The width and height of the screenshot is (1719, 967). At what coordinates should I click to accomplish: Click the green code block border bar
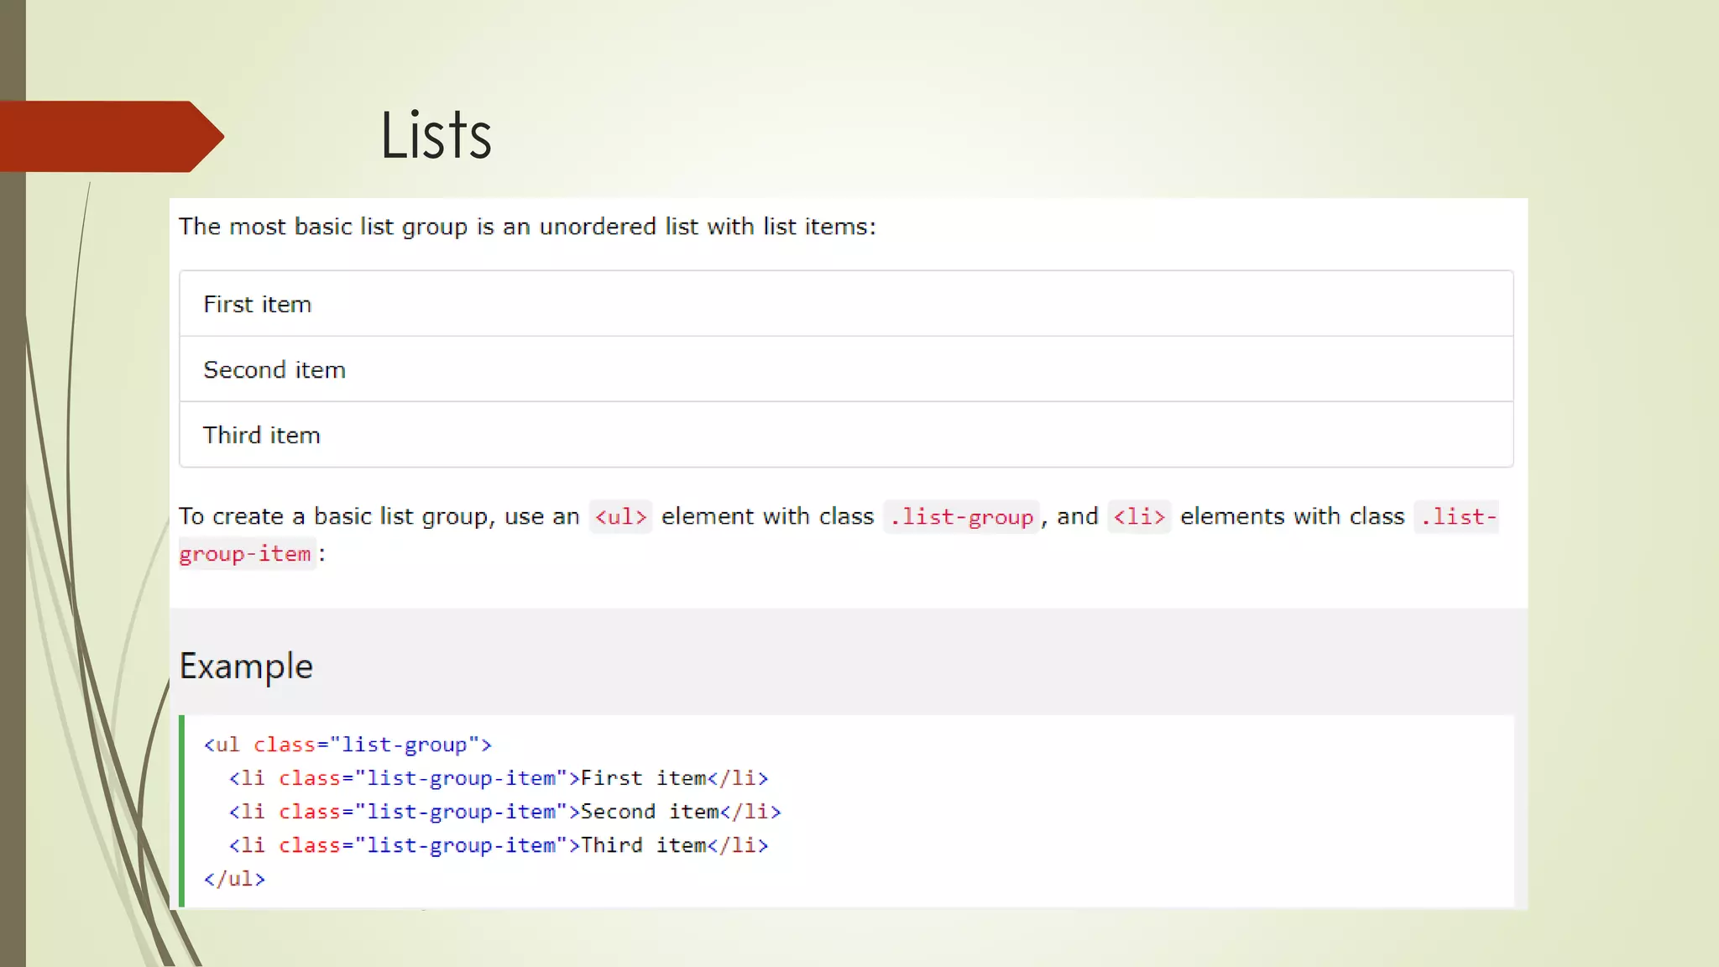tap(181, 811)
